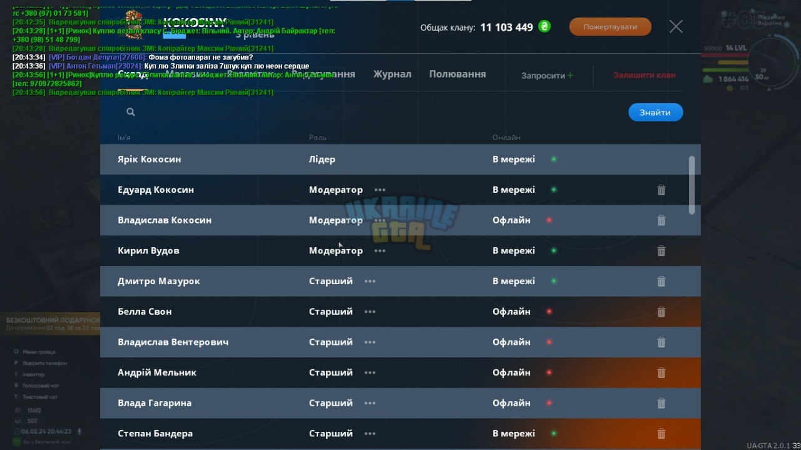Screen dimensions: 801x450
Task: Click member name Едуард Кокосин
Action: [x=156, y=190]
